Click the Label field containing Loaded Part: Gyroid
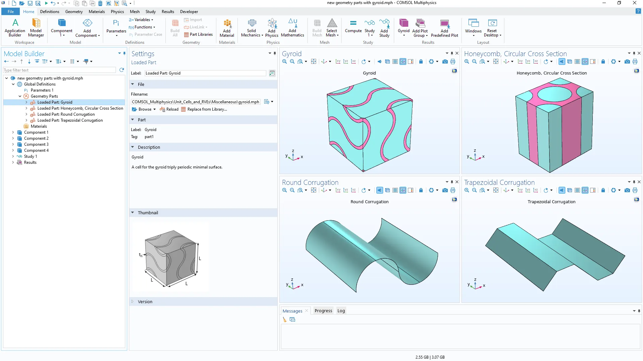The width and height of the screenshot is (643, 361). pos(205,73)
